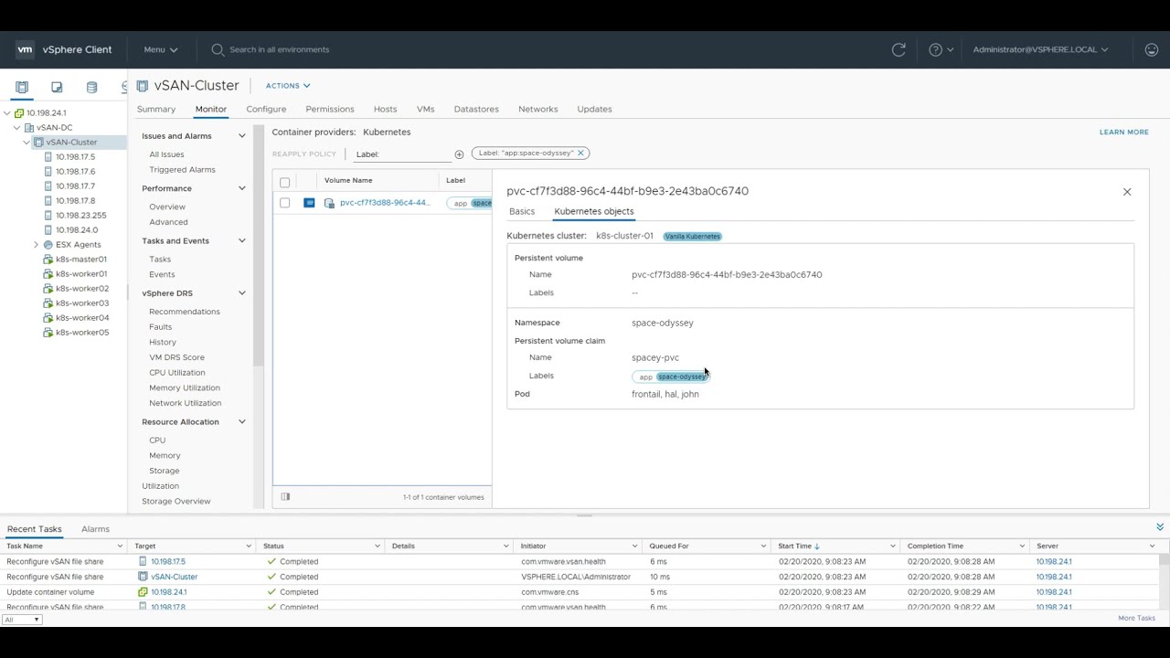This screenshot has height=658, width=1170.
Task: Select the pvc-cf7f3d88 volume row checkbox
Action: point(285,203)
